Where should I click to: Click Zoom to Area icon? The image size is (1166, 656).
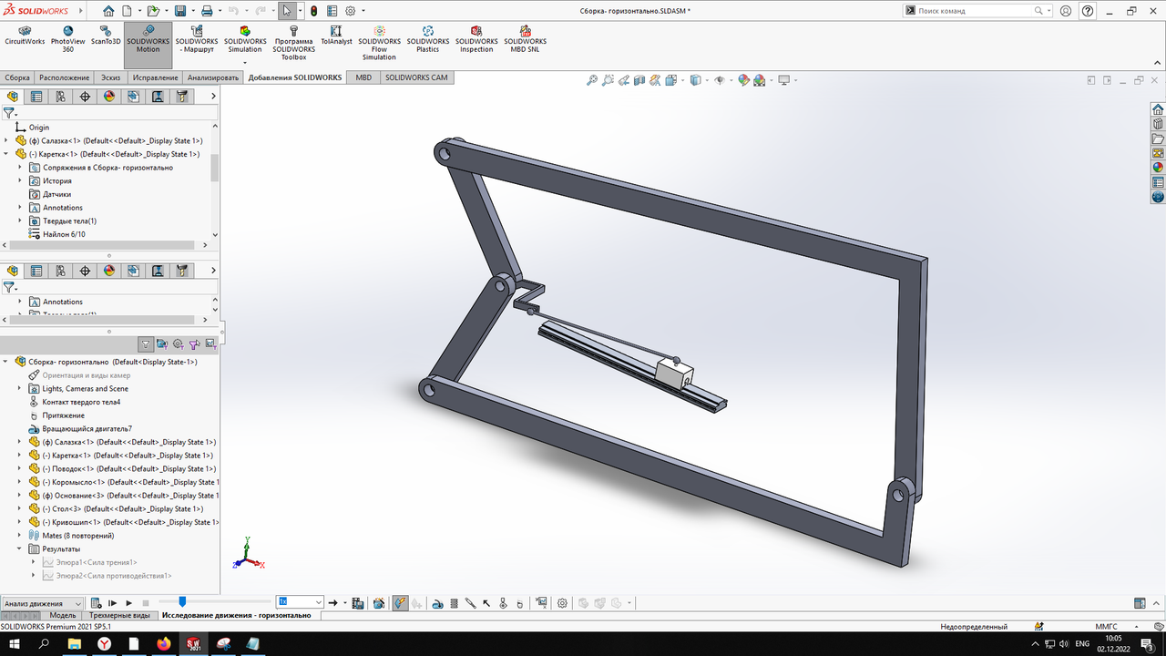(x=608, y=80)
